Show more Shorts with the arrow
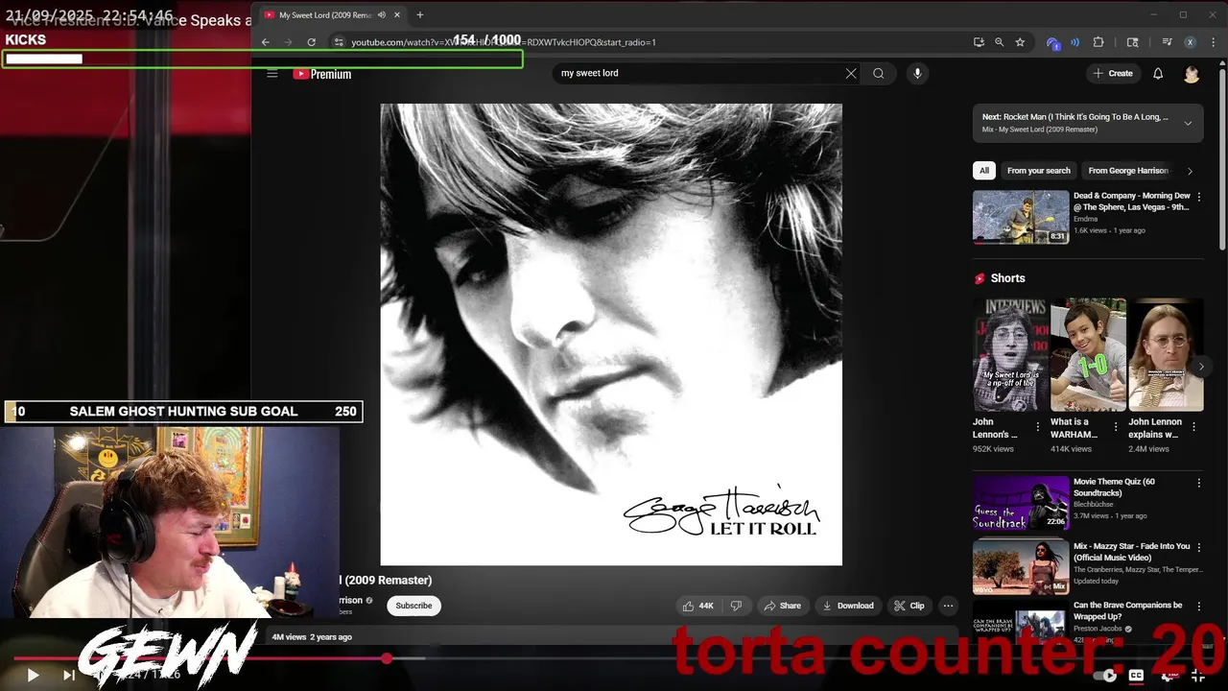Viewport: 1228px width, 691px height. (1200, 366)
